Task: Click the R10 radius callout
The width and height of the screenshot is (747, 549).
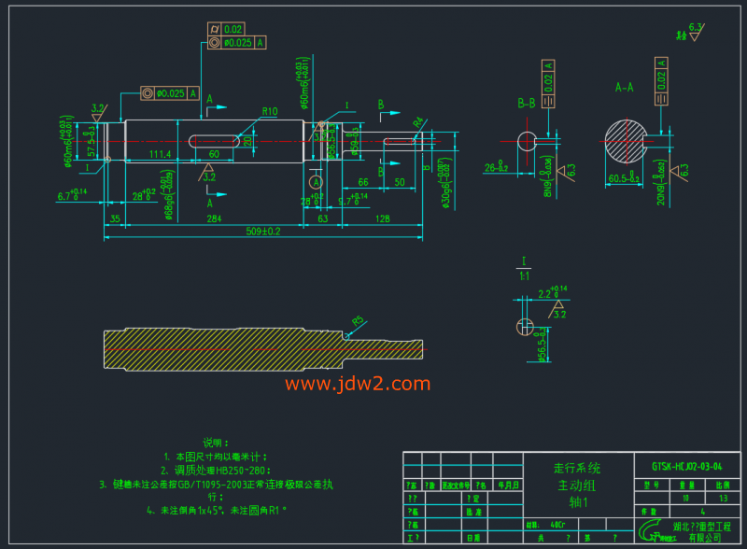Action: click(x=270, y=111)
